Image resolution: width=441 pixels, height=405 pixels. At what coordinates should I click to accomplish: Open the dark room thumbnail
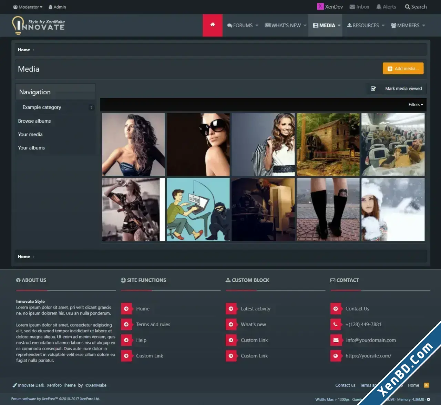point(263,209)
